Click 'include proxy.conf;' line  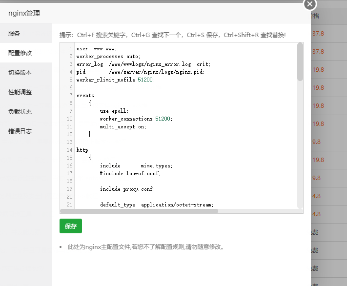click(x=127, y=189)
